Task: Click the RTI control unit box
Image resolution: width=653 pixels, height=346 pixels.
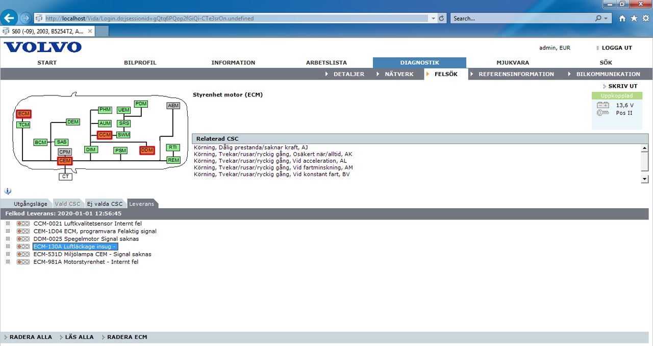Action: coord(173,147)
